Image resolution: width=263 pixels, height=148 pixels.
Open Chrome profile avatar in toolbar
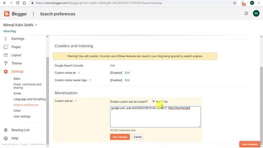coord(252,3)
